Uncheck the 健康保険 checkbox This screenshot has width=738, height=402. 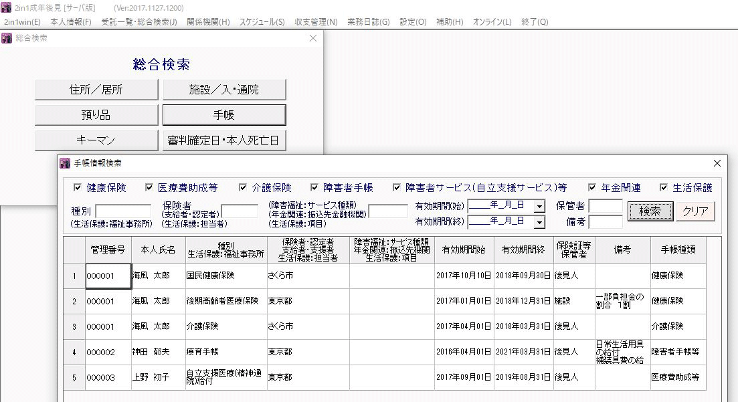tap(77, 188)
